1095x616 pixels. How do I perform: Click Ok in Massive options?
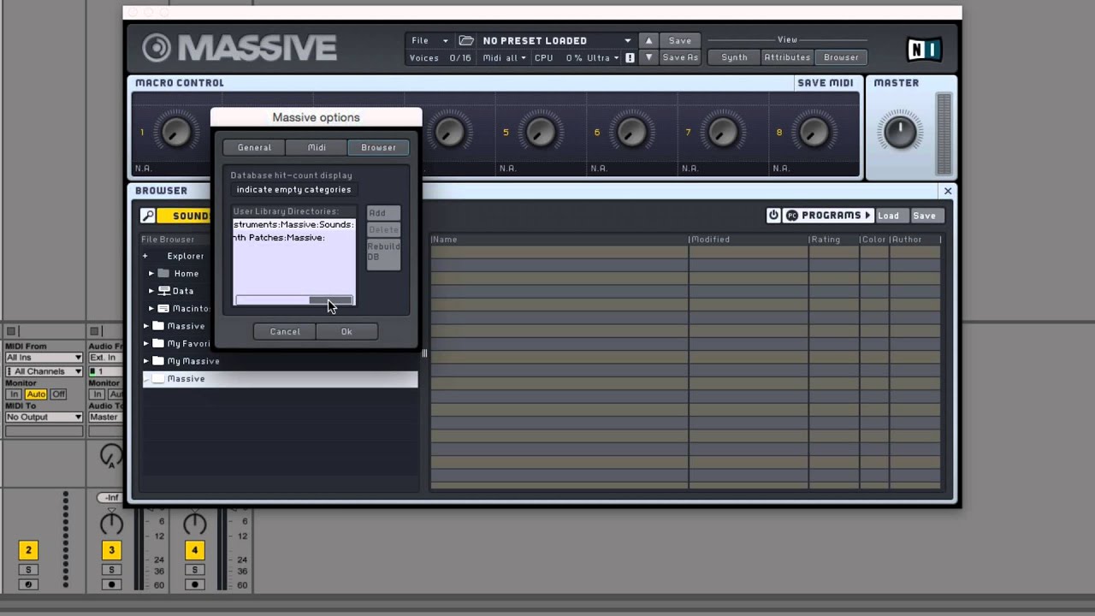pyautogui.click(x=346, y=332)
